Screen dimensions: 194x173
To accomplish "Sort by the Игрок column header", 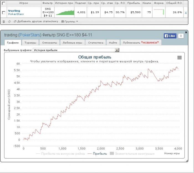I will click(24, 3).
